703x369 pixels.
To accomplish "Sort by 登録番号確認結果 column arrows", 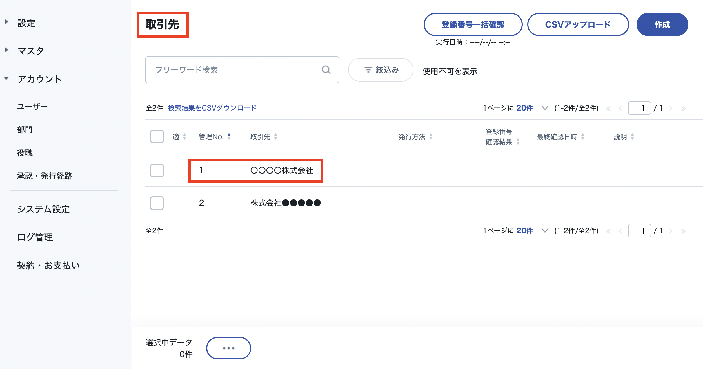I will [x=518, y=141].
